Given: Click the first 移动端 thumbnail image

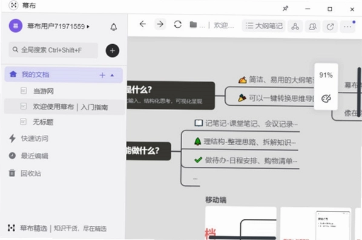Looking at the screenshot, I should pos(241,224).
